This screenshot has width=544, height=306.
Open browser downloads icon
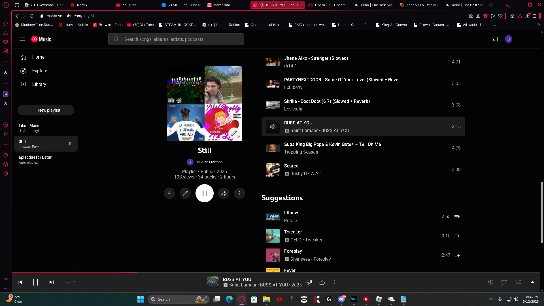527,16
